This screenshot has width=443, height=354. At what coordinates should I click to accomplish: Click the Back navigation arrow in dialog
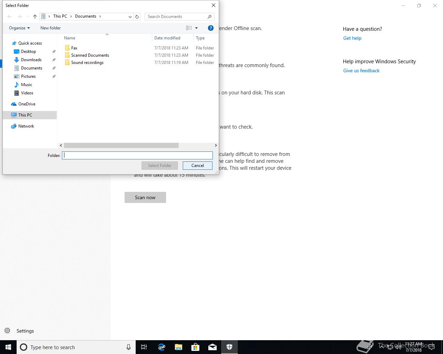point(10,17)
